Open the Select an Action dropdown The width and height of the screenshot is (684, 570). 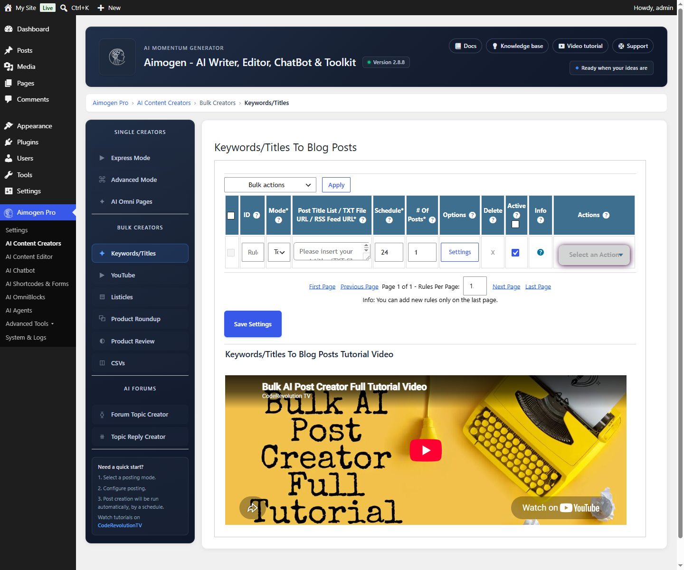click(x=594, y=255)
